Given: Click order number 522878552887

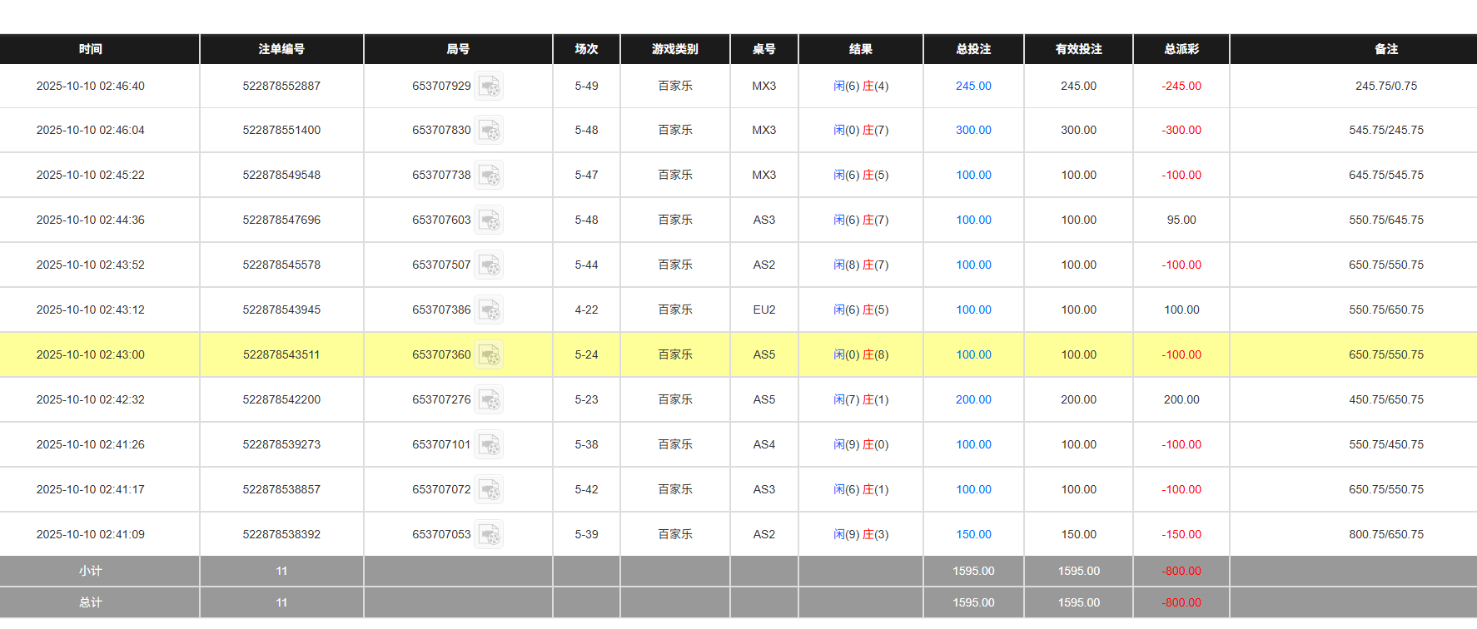Looking at the screenshot, I should tap(281, 86).
